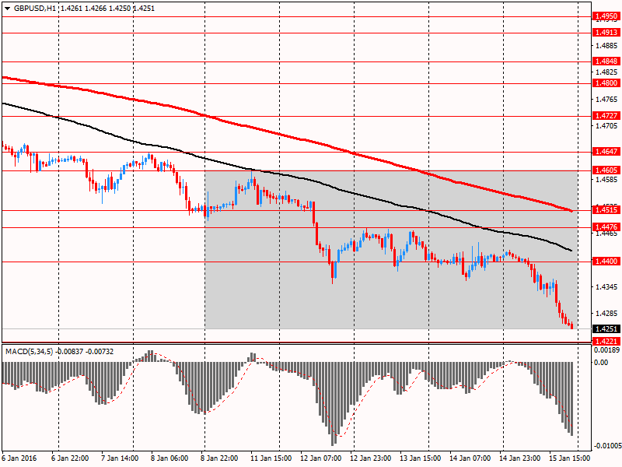Select the 15 Jan 15:00 time axis label

point(570,458)
